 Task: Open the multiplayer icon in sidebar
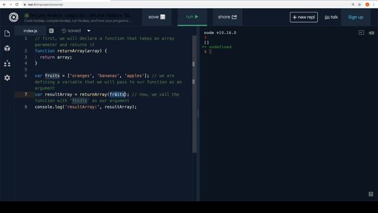(x=7, y=63)
